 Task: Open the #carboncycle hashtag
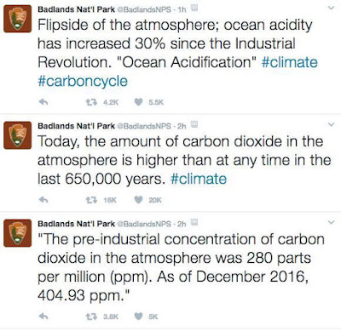click(x=83, y=82)
